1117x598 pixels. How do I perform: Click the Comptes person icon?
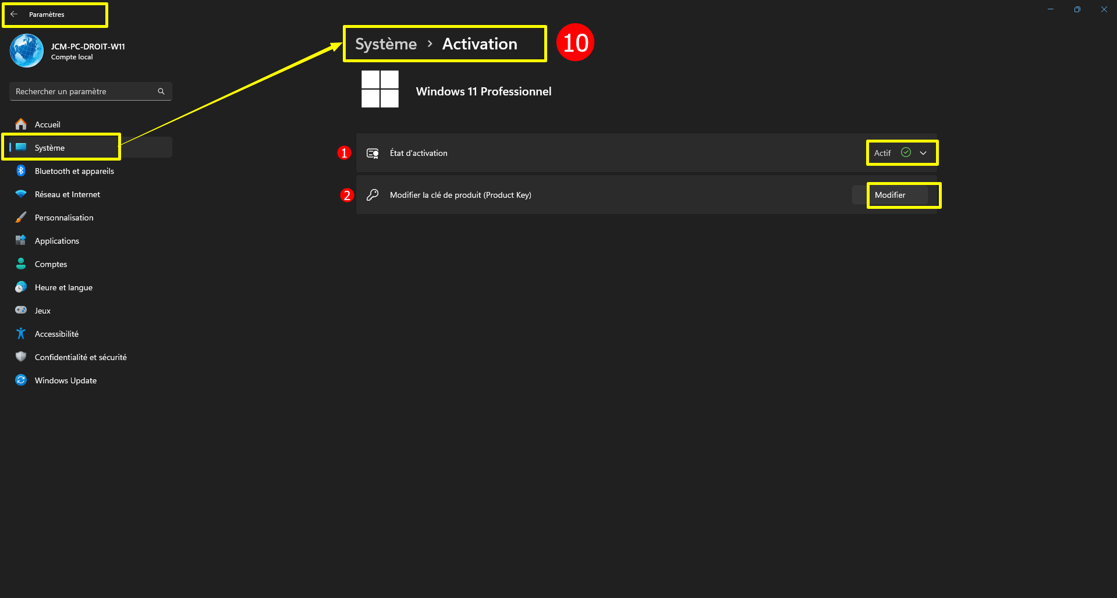[x=21, y=264]
